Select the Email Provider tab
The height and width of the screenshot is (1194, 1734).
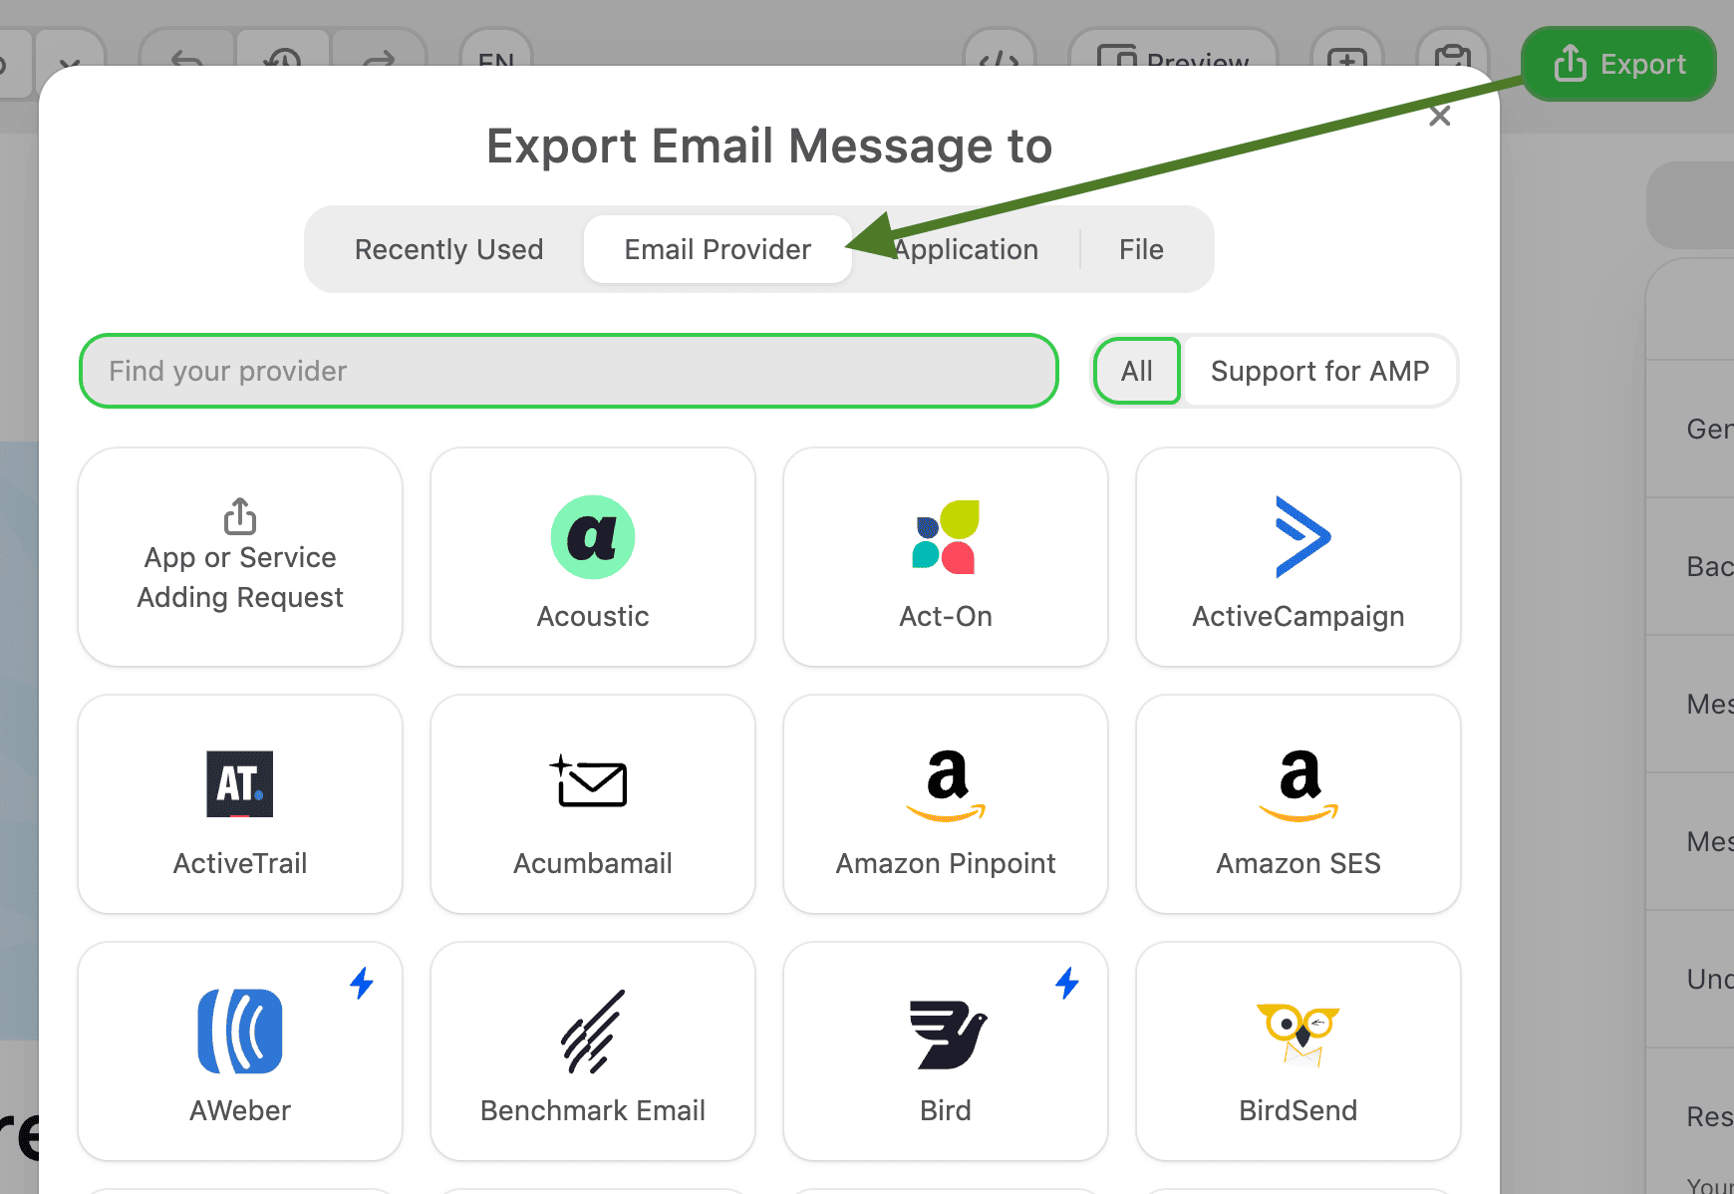[718, 249]
